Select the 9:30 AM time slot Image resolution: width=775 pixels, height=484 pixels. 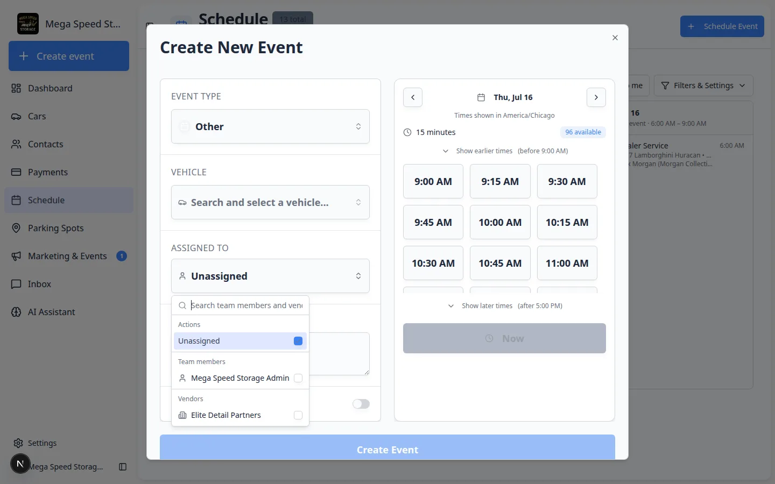(x=567, y=181)
